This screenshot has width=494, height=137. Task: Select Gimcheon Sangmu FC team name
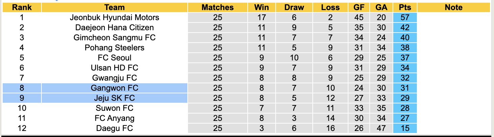click(x=115, y=38)
